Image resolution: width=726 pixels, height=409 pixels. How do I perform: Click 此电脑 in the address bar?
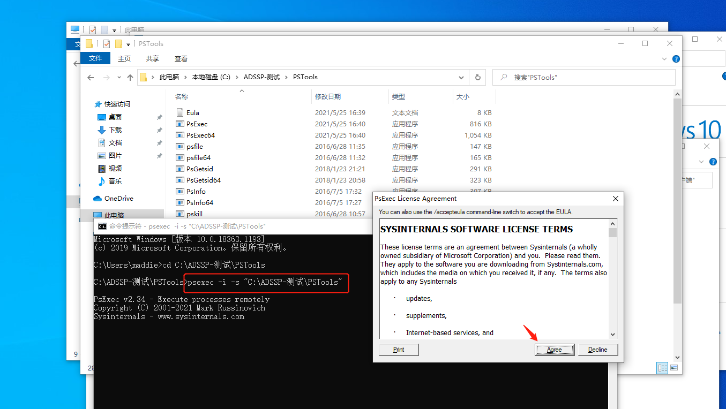coord(169,77)
